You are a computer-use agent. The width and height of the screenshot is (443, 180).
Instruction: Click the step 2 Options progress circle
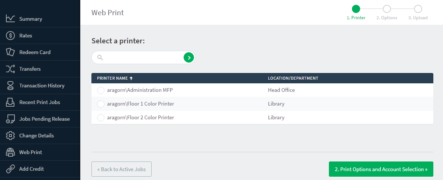[387, 9]
